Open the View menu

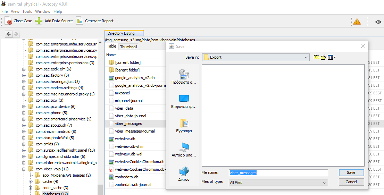point(15,11)
